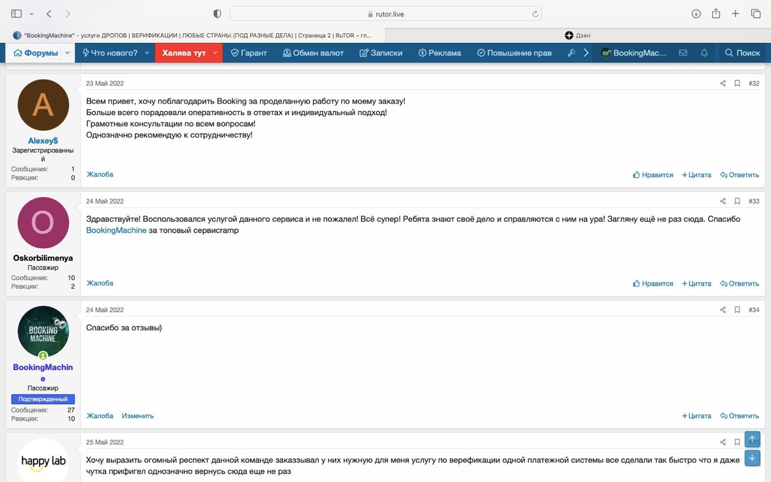Bookmark post #32

pos(737,84)
